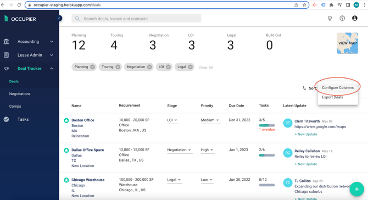Toggle favorite star for Chicago Warehouse

click(x=66, y=180)
